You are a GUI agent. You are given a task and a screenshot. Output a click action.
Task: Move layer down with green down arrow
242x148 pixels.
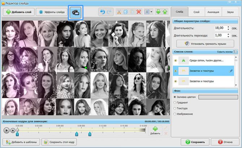coord(158,12)
